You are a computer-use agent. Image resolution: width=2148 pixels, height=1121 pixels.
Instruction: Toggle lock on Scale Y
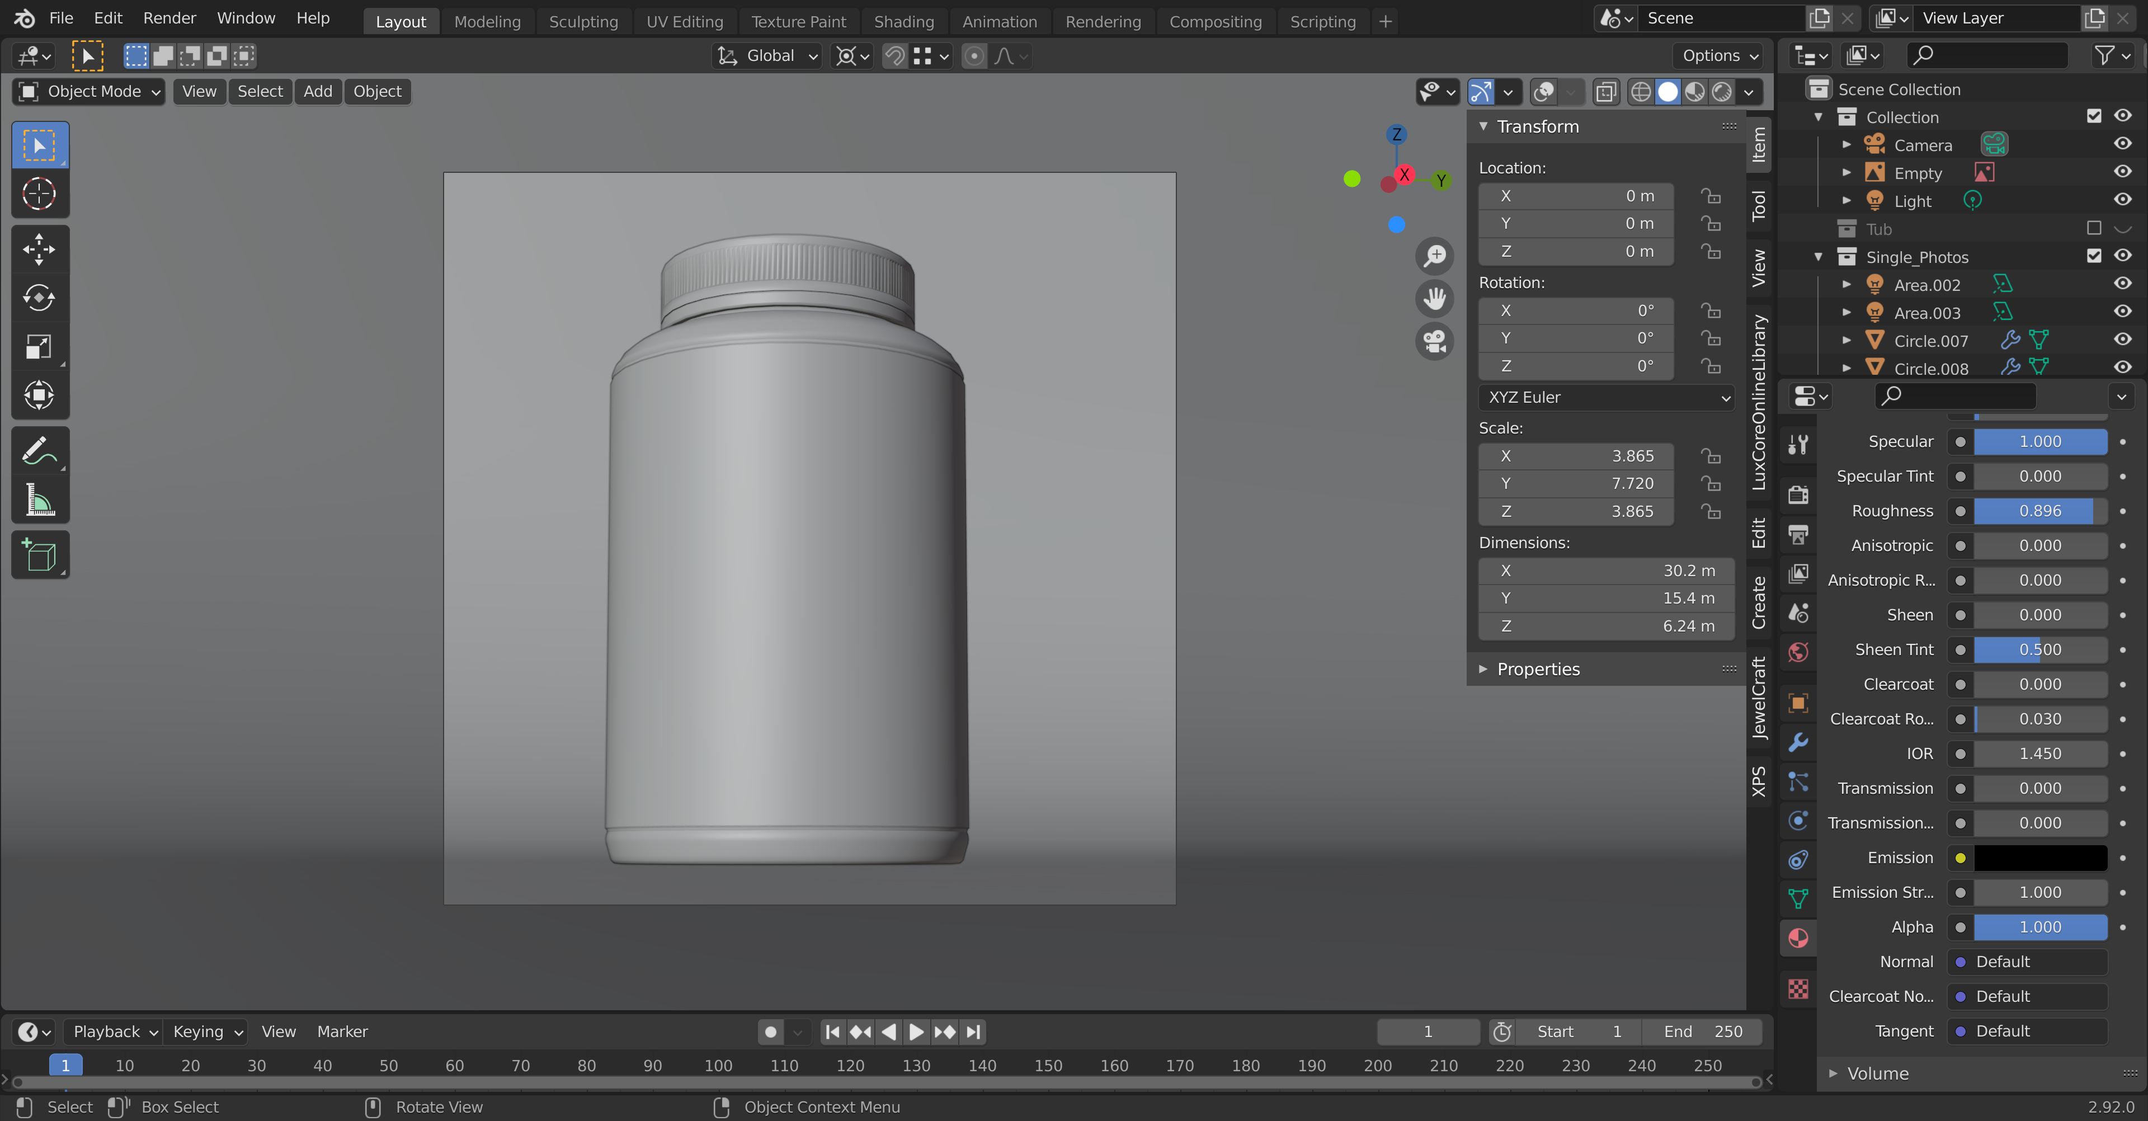(1710, 484)
